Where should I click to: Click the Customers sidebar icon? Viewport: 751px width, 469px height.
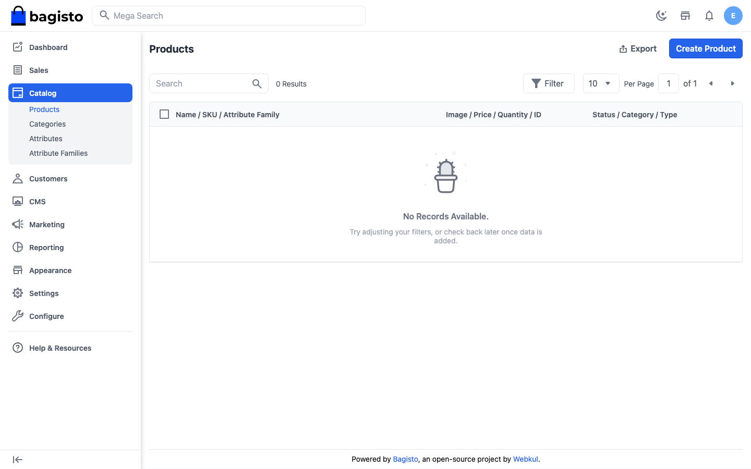click(18, 178)
